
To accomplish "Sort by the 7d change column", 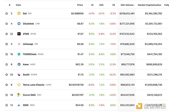I will click(x=114, y=5).
